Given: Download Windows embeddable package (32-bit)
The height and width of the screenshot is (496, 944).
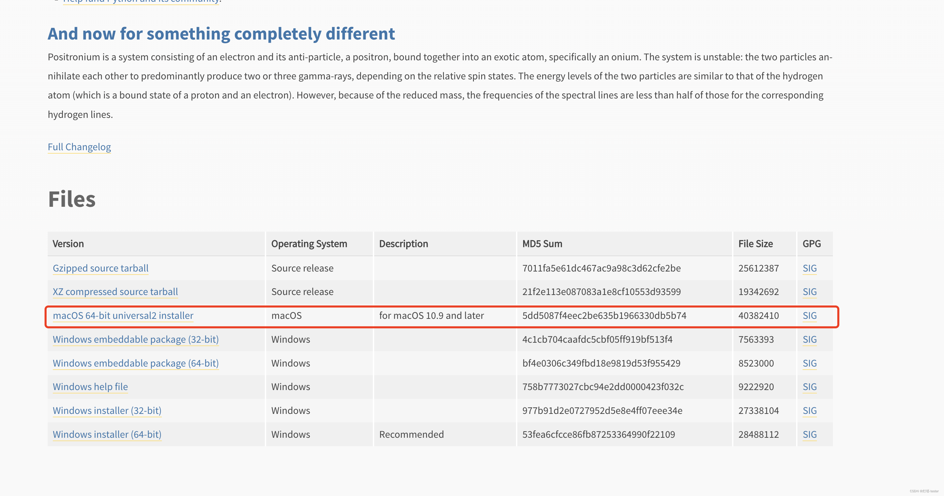Looking at the screenshot, I should (136, 339).
